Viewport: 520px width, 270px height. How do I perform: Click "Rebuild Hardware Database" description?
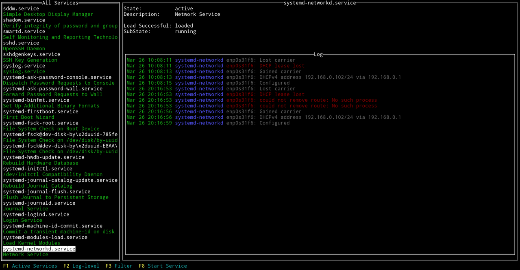click(41, 163)
